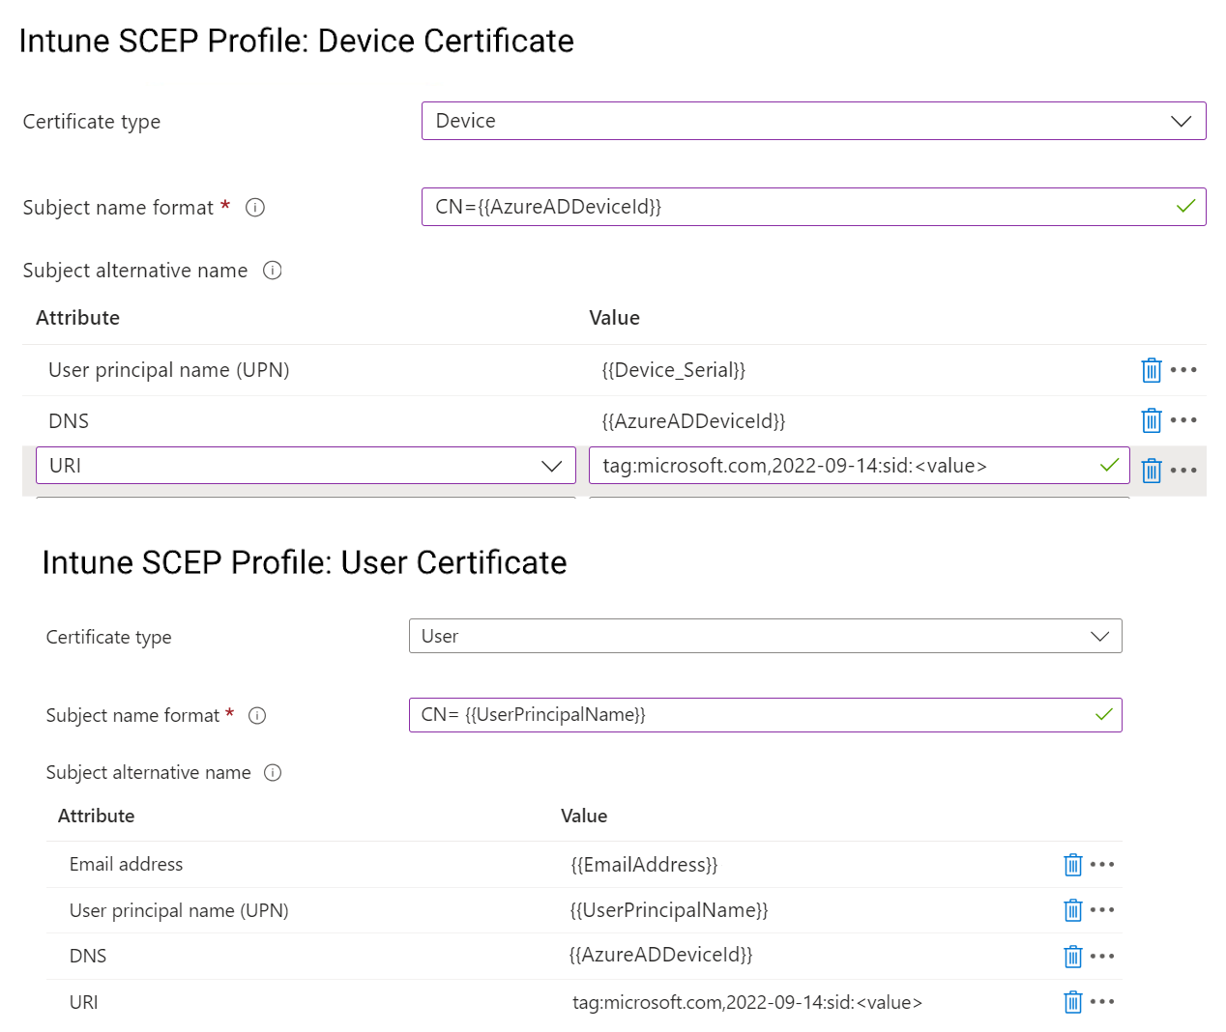This screenshot has width=1226, height=1032.
Task: Select user profile {{AzureADDeviceId}} DNS value
Action: pyautogui.click(x=661, y=956)
